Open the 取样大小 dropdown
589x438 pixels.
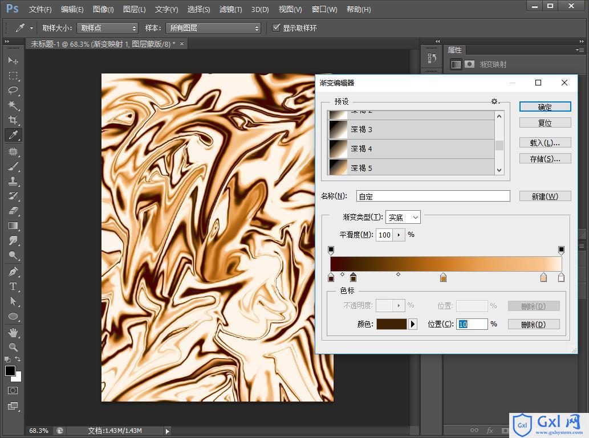click(107, 28)
